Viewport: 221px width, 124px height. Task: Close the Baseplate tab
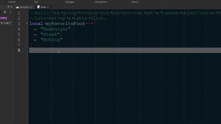pyautogui.click(x=31, y=7)
